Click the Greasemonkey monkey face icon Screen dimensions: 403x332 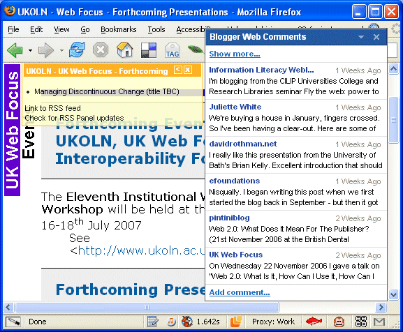coord(339,322)
